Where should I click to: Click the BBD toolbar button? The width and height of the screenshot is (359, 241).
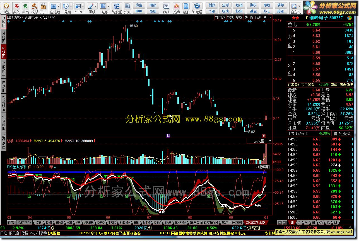[139, 11]
